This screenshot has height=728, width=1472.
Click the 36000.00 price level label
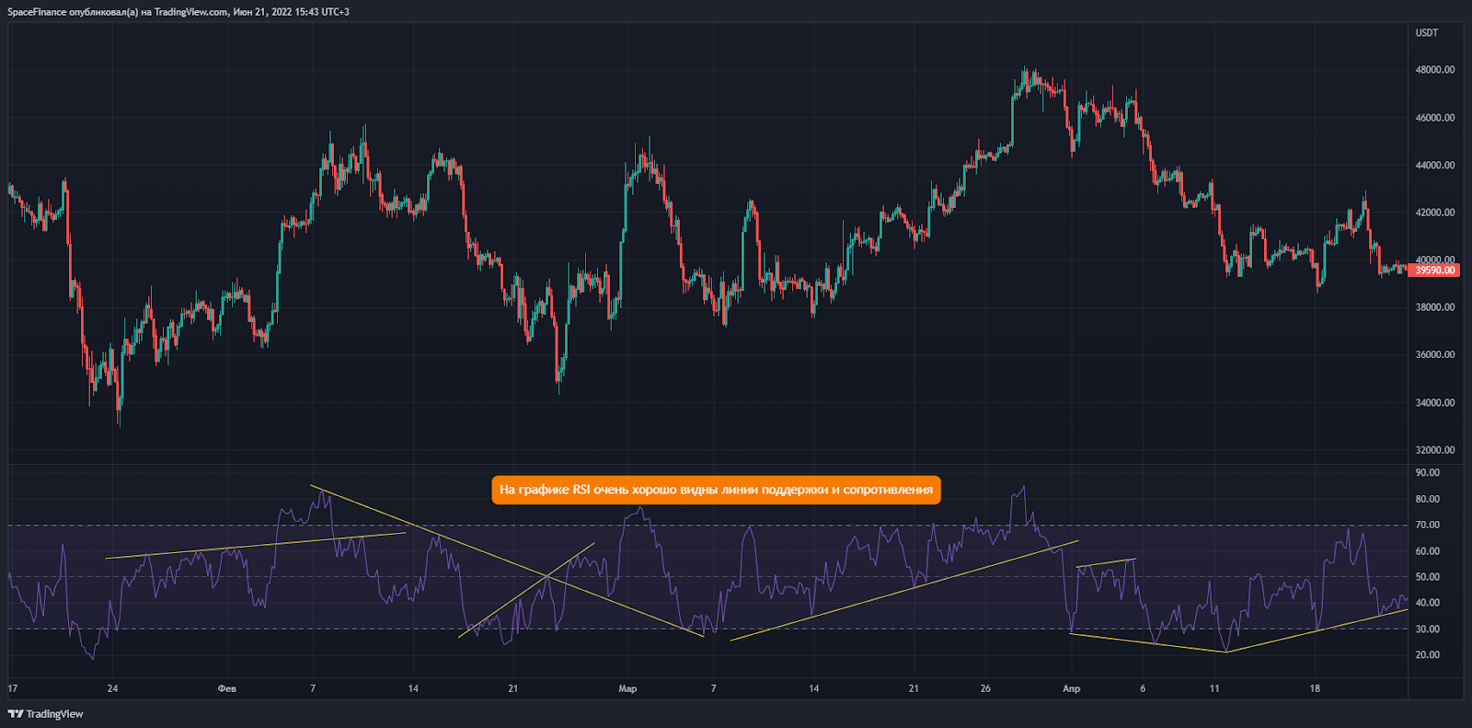(1434, 354)
